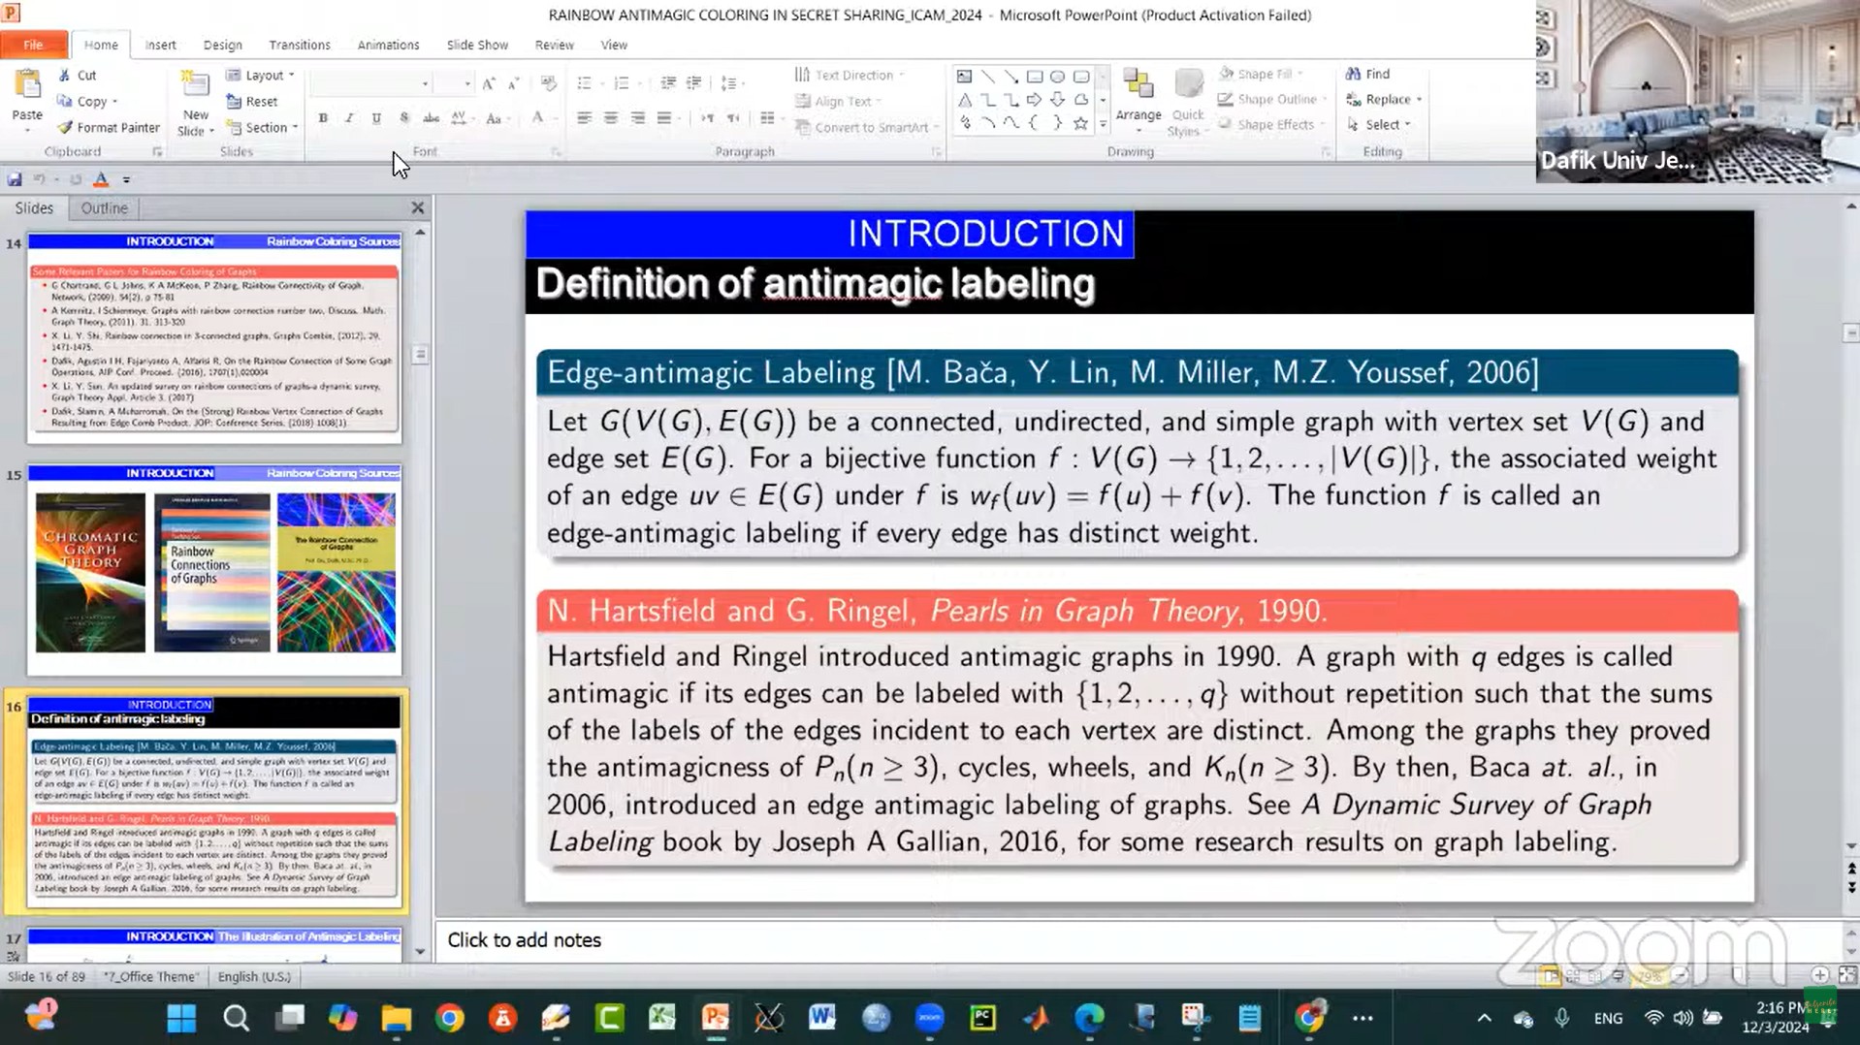Open the Outline tab in slides pane
The height and width of the screenshot is (1045, 1860).
click(x=103, y=207)
